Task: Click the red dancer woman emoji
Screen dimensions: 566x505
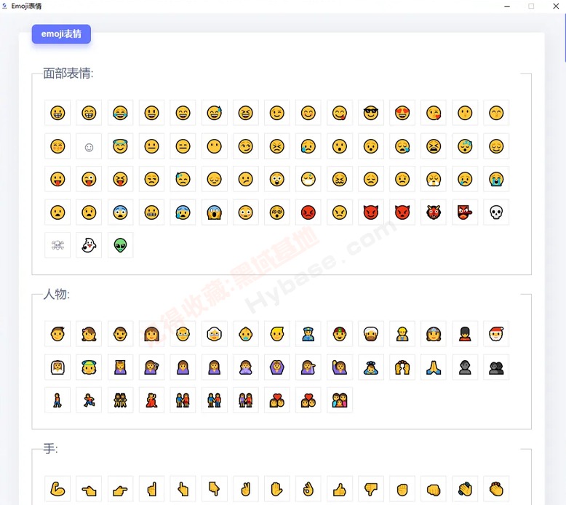Action: 151,400
